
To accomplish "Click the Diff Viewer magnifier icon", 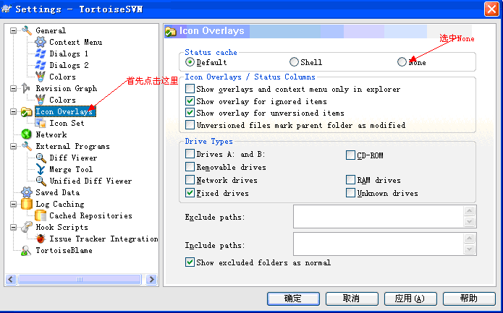I will [41, 158].
